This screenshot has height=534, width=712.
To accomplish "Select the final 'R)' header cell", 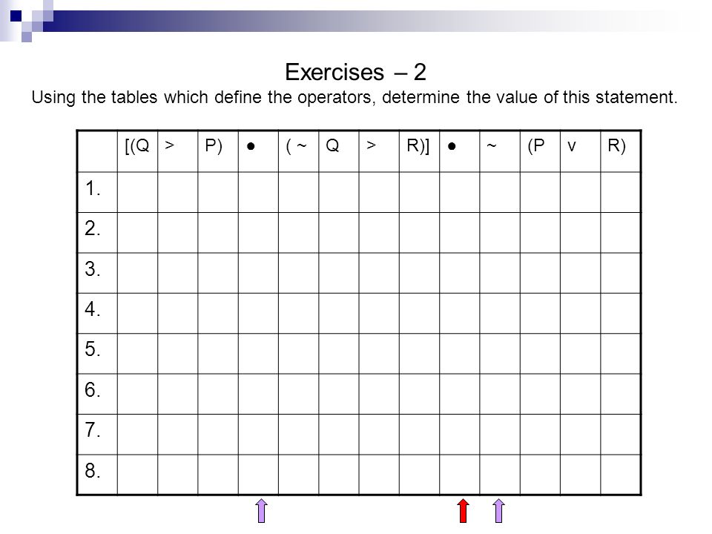I will [620, 151].
